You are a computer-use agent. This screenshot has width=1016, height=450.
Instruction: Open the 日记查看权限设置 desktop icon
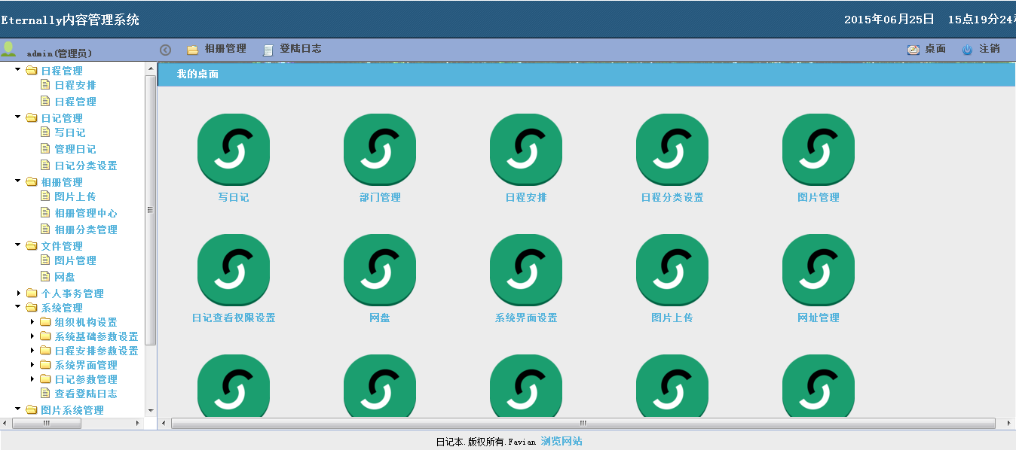[x=233, y=269]
